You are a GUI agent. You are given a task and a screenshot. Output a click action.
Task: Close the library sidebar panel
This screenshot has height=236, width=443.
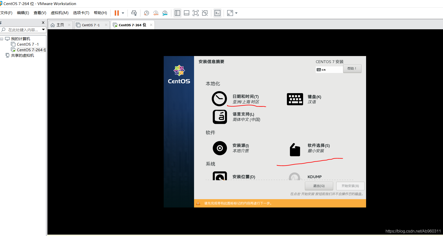point(43,22)
